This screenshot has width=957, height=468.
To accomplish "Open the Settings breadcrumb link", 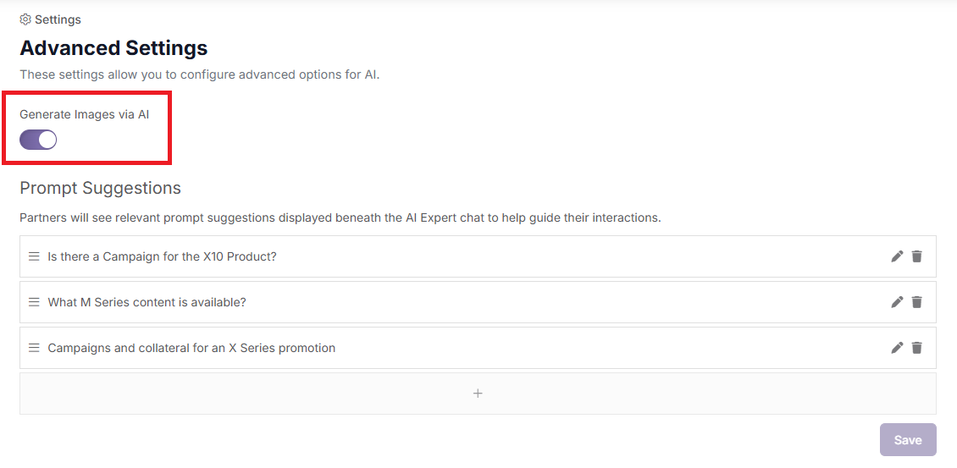I will [x=58, y=19].
